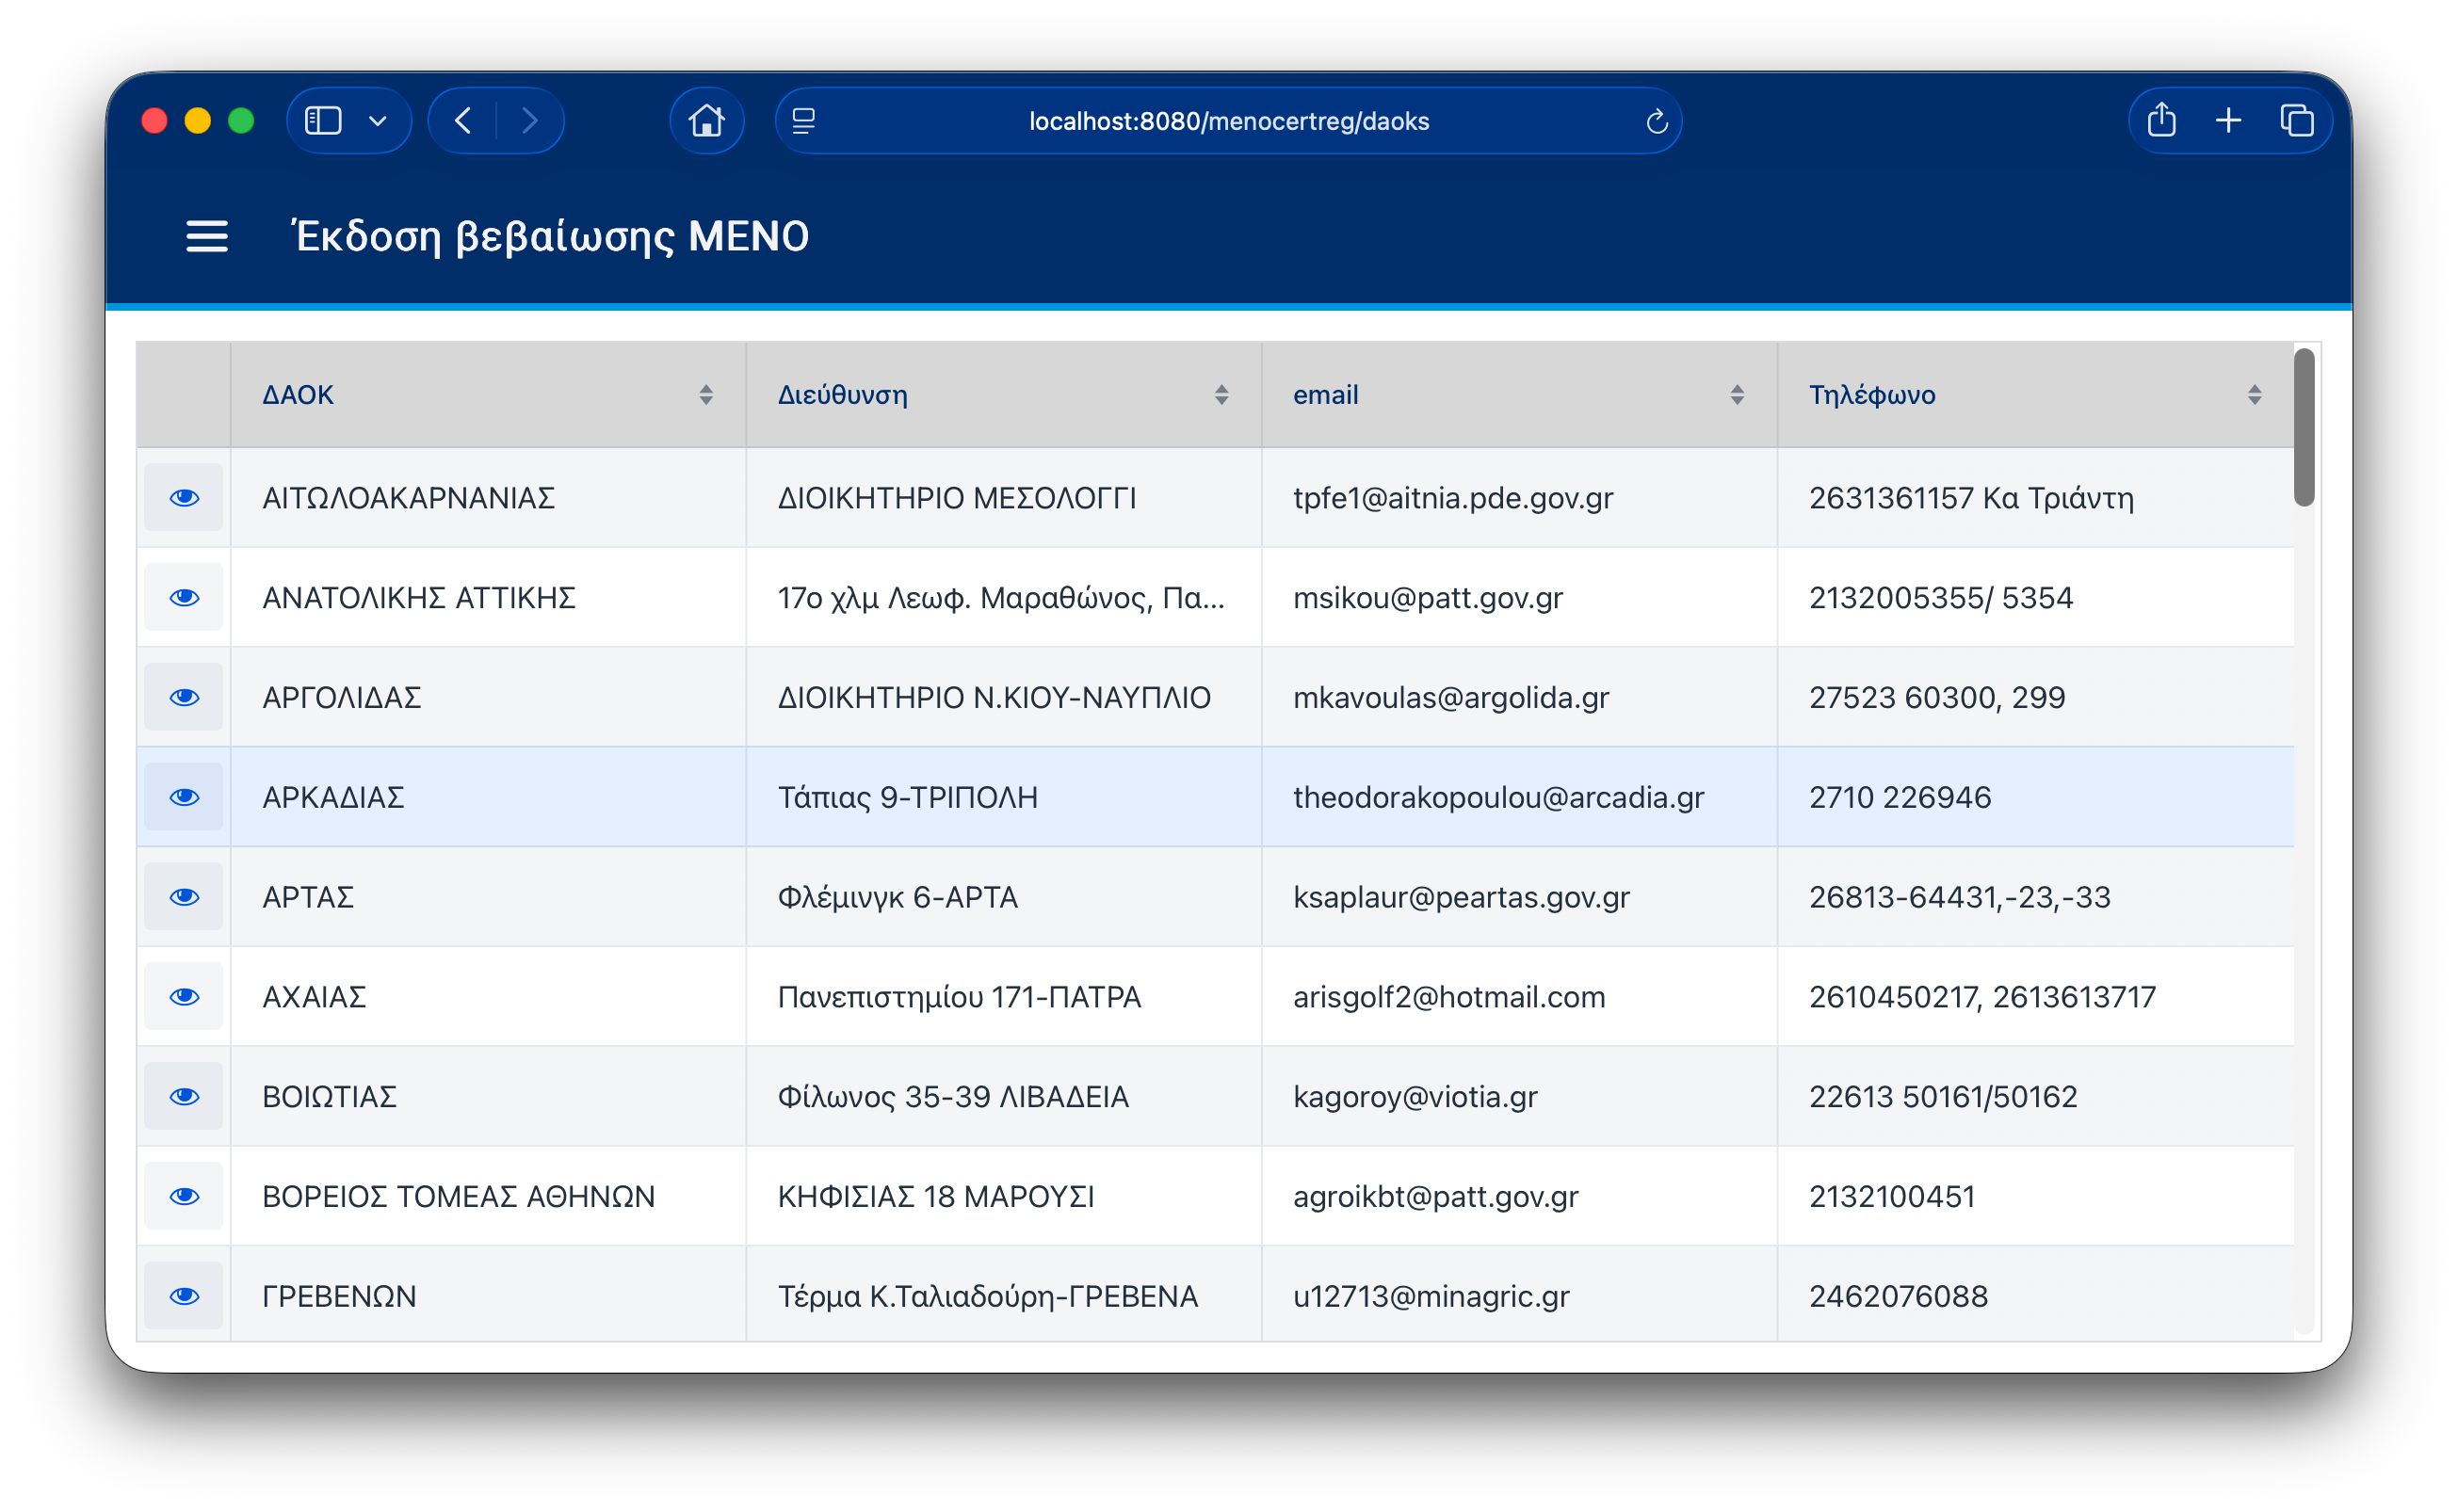
Task: Click eye icon for ΓΡΕΒΕΝΩΝ row
Action: tap(184, 1296)
